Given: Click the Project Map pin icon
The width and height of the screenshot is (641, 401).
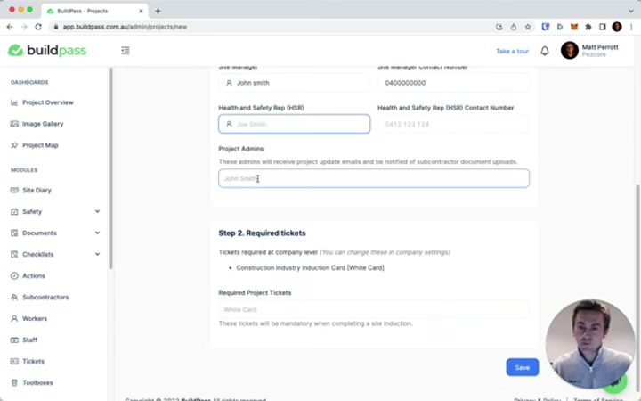Looking at the screenshot, I should click(14, 145).
